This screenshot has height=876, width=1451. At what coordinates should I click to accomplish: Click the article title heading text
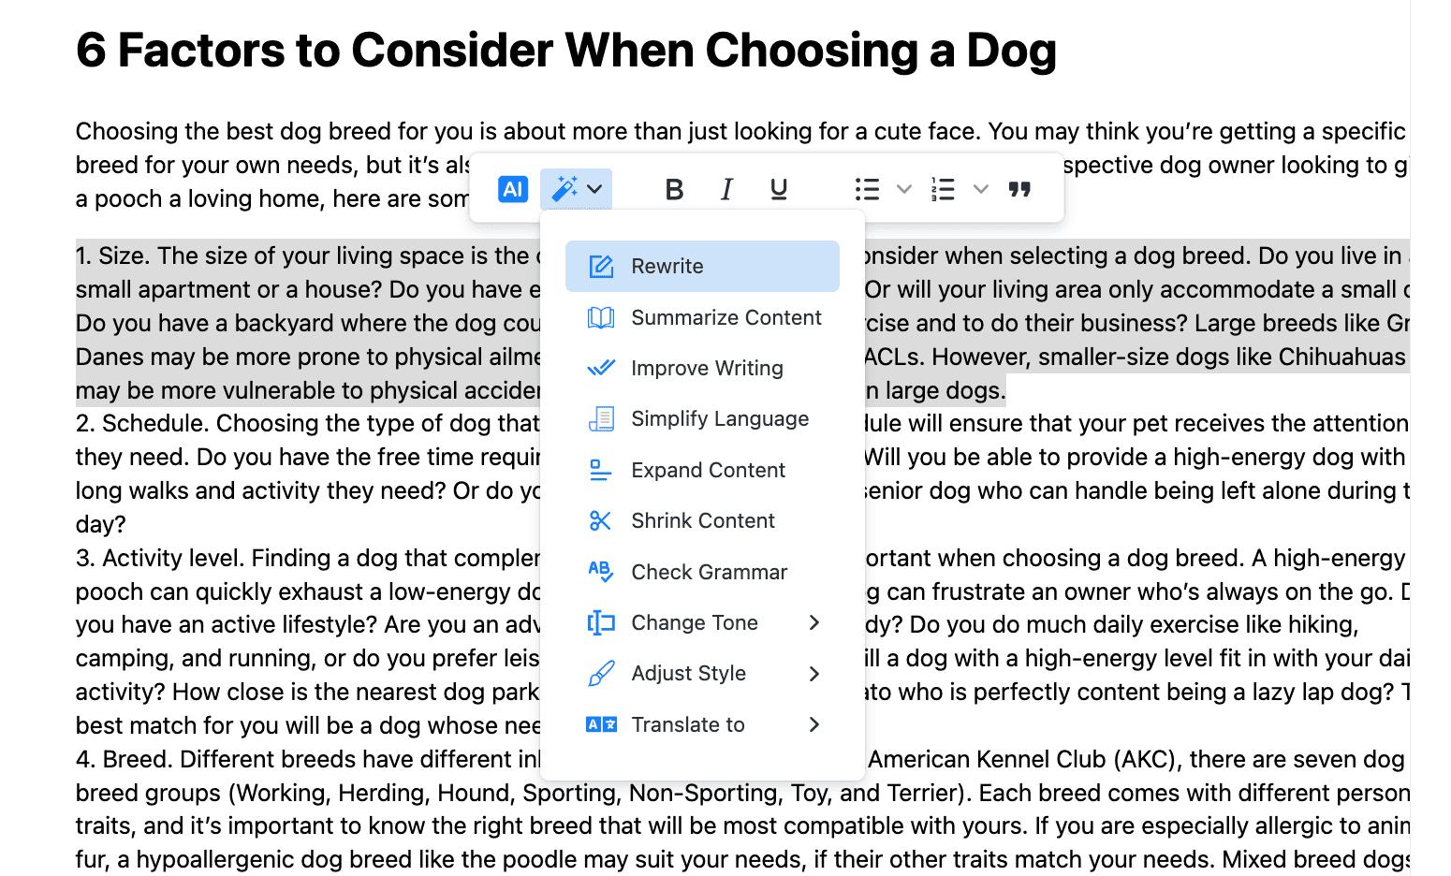[565, 51]
